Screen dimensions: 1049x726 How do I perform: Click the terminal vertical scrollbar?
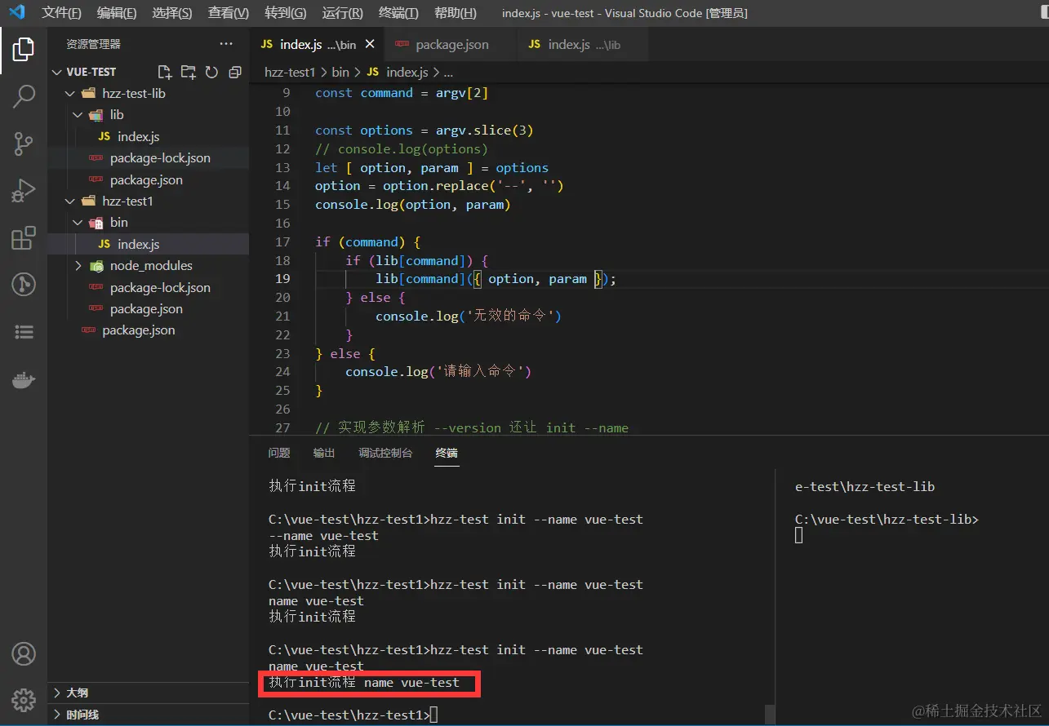pos(770,714)
